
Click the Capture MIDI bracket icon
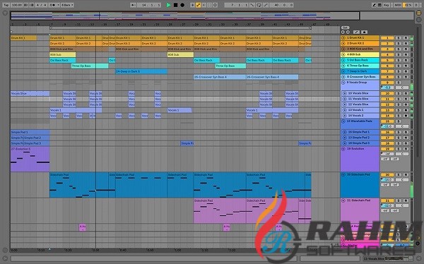[x=210, y=5]
